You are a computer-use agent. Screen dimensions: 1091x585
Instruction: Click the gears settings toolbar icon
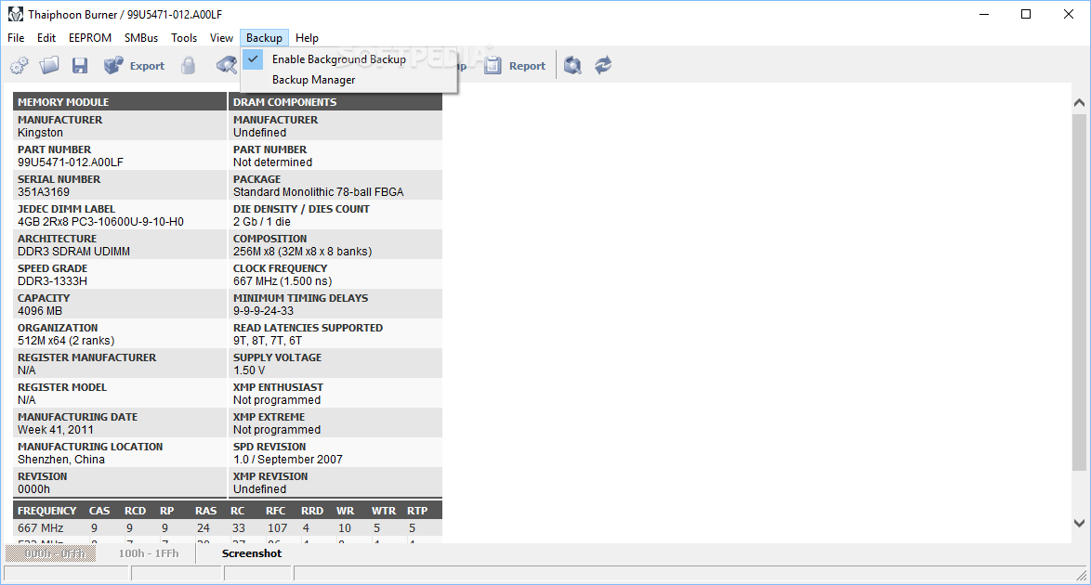click(20, 65)
